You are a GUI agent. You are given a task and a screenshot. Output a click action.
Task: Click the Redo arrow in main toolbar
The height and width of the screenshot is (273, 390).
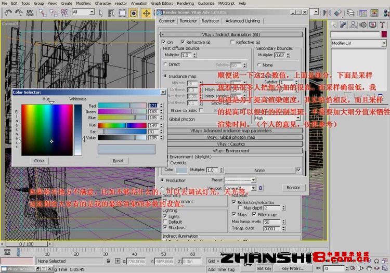click(x=18, y=12)
